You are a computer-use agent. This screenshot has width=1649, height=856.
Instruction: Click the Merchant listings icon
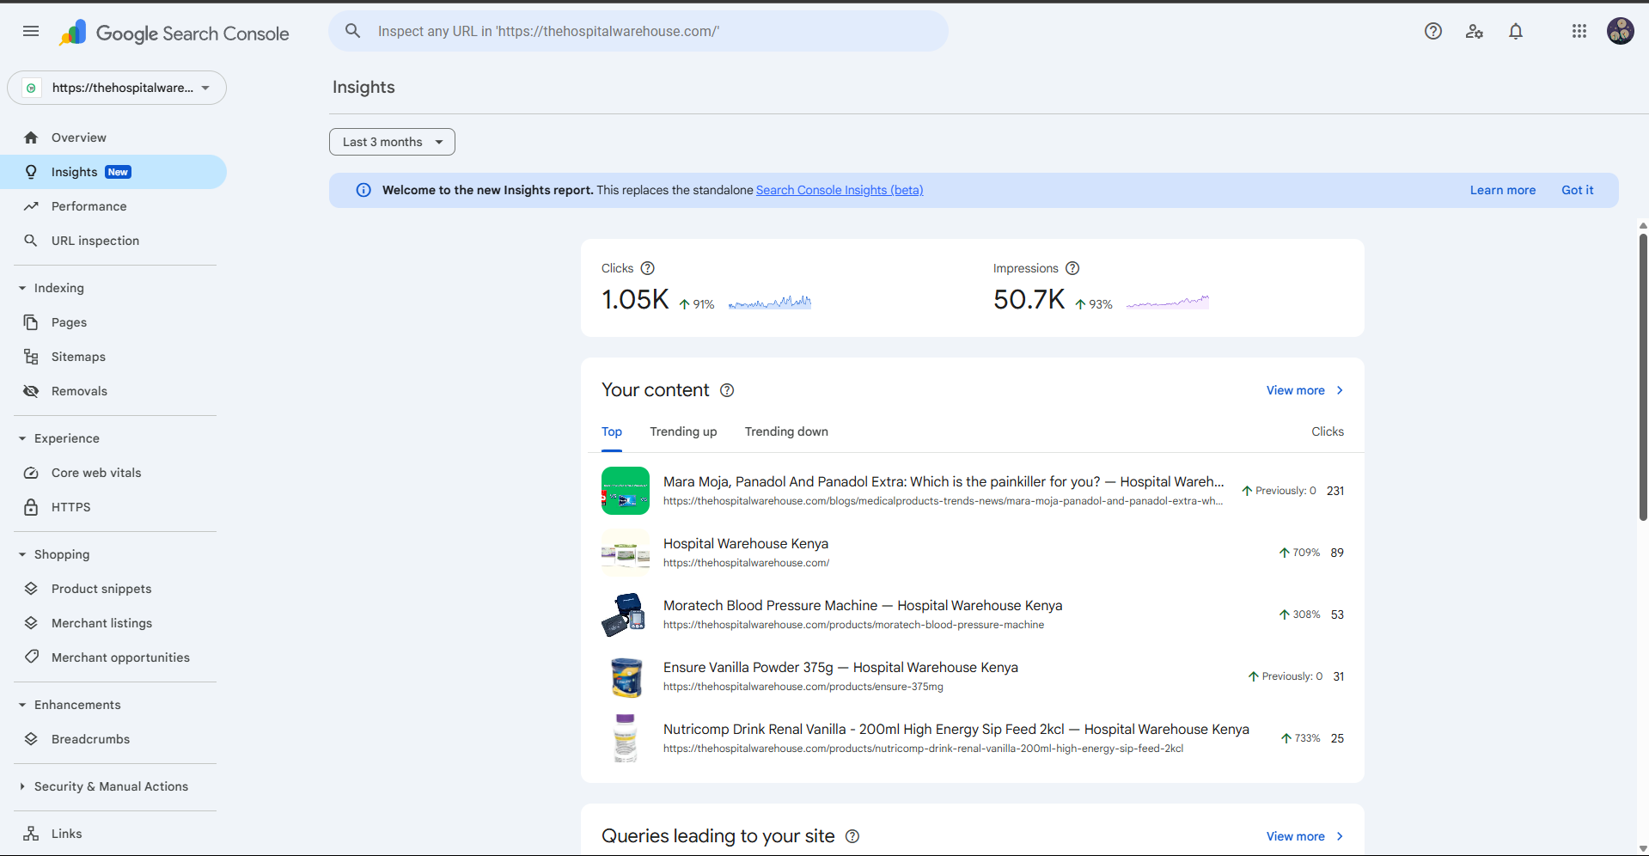coord(31,623)
